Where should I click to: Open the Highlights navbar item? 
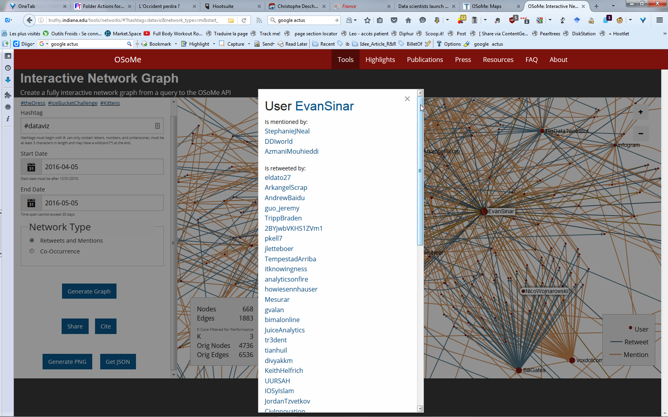pos(380,60)
